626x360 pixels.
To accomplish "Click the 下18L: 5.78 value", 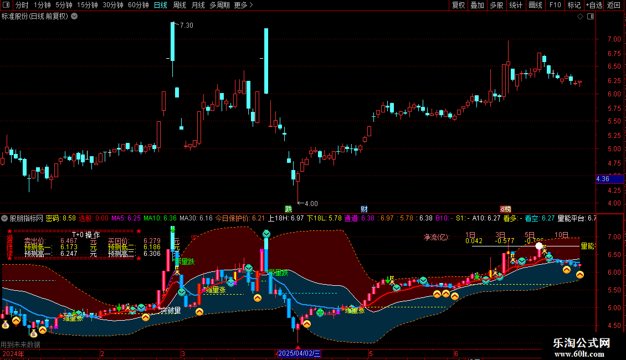I will coord(324,218).
